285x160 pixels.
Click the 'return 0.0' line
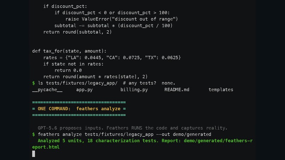pos(68,70)
